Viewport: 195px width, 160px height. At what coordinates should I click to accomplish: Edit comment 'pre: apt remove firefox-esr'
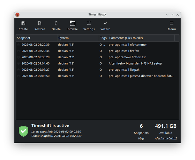tap(127, 57)
